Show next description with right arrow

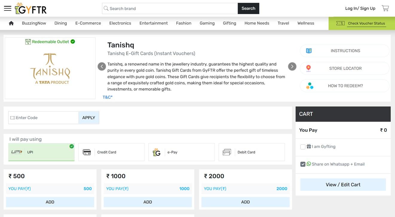click(292, 66)
